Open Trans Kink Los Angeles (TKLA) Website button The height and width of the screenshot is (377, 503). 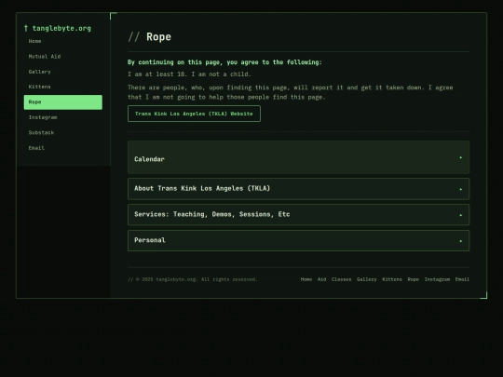(x=194, y=114)
